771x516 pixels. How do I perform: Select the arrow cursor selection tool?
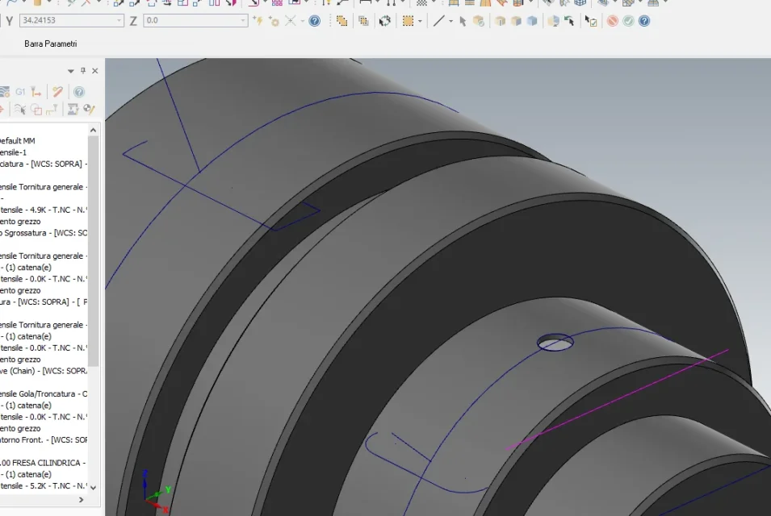pyautogui.click(x=463, y=21)
